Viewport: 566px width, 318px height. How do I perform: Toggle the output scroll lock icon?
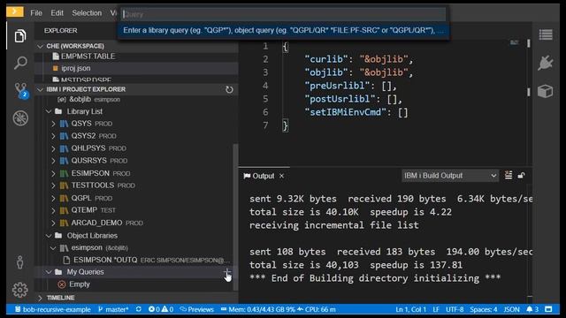click(521, 176)
